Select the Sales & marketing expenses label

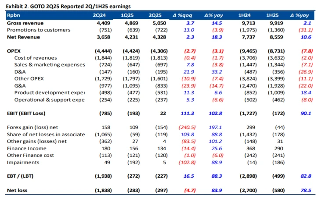point(50,65)
